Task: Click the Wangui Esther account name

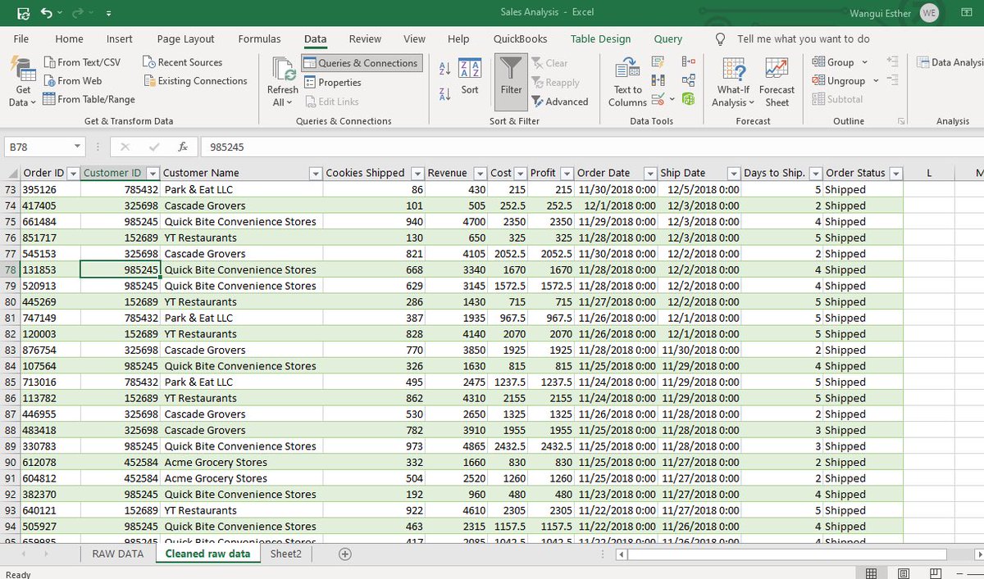Action: click(x=881, y=13)
